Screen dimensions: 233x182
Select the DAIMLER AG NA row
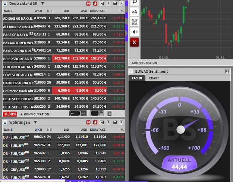[64, 82]
